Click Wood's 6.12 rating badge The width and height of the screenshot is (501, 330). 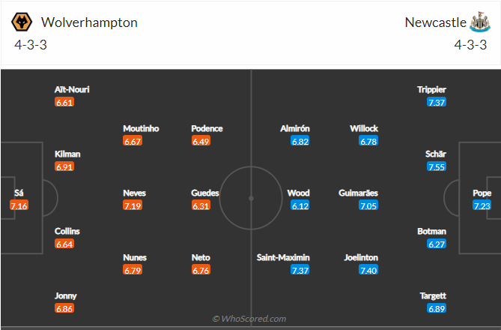[300, 205]
